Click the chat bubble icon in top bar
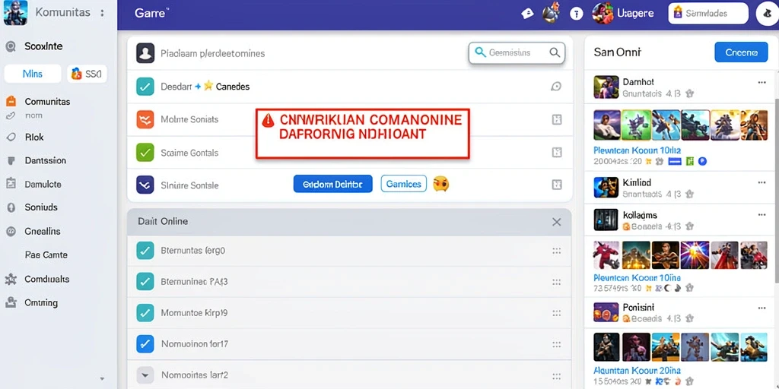Screen dimensions: 779x389 tap(527, 14)
